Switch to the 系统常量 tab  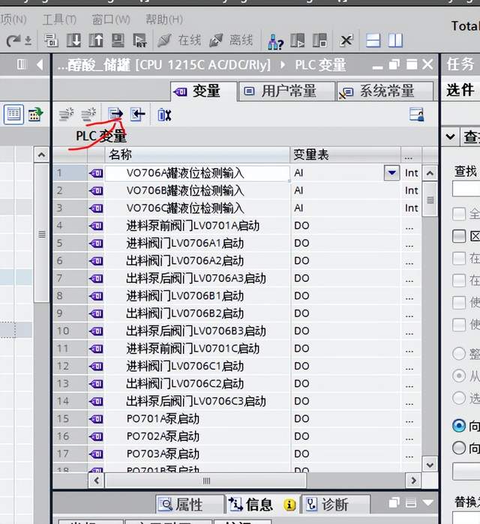(385, 91)
